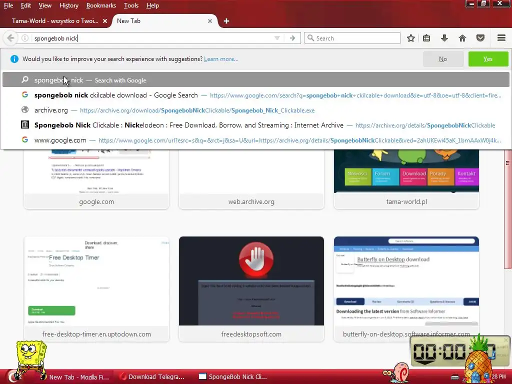Show bookmarks list icon
512x384 pixels.
point(426,38)
